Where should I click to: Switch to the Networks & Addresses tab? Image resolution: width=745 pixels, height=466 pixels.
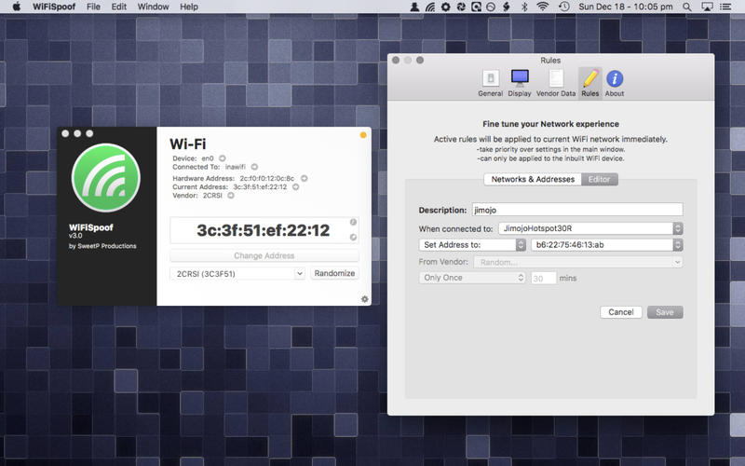533,179
